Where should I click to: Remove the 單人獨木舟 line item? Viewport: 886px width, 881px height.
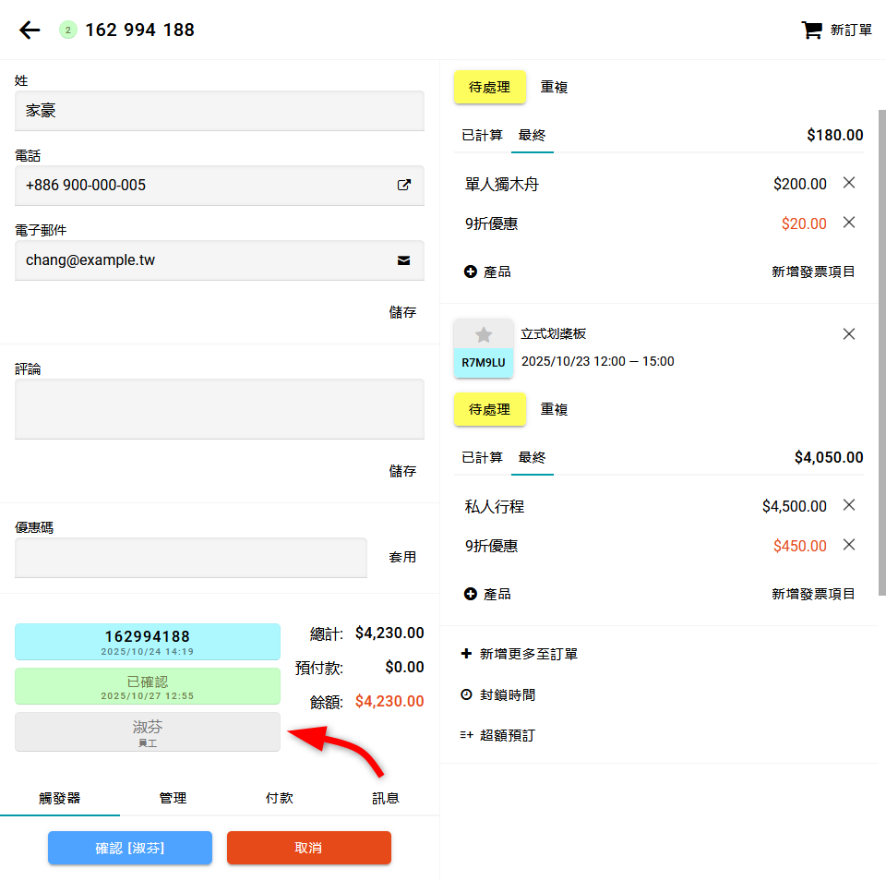[849, 183]
